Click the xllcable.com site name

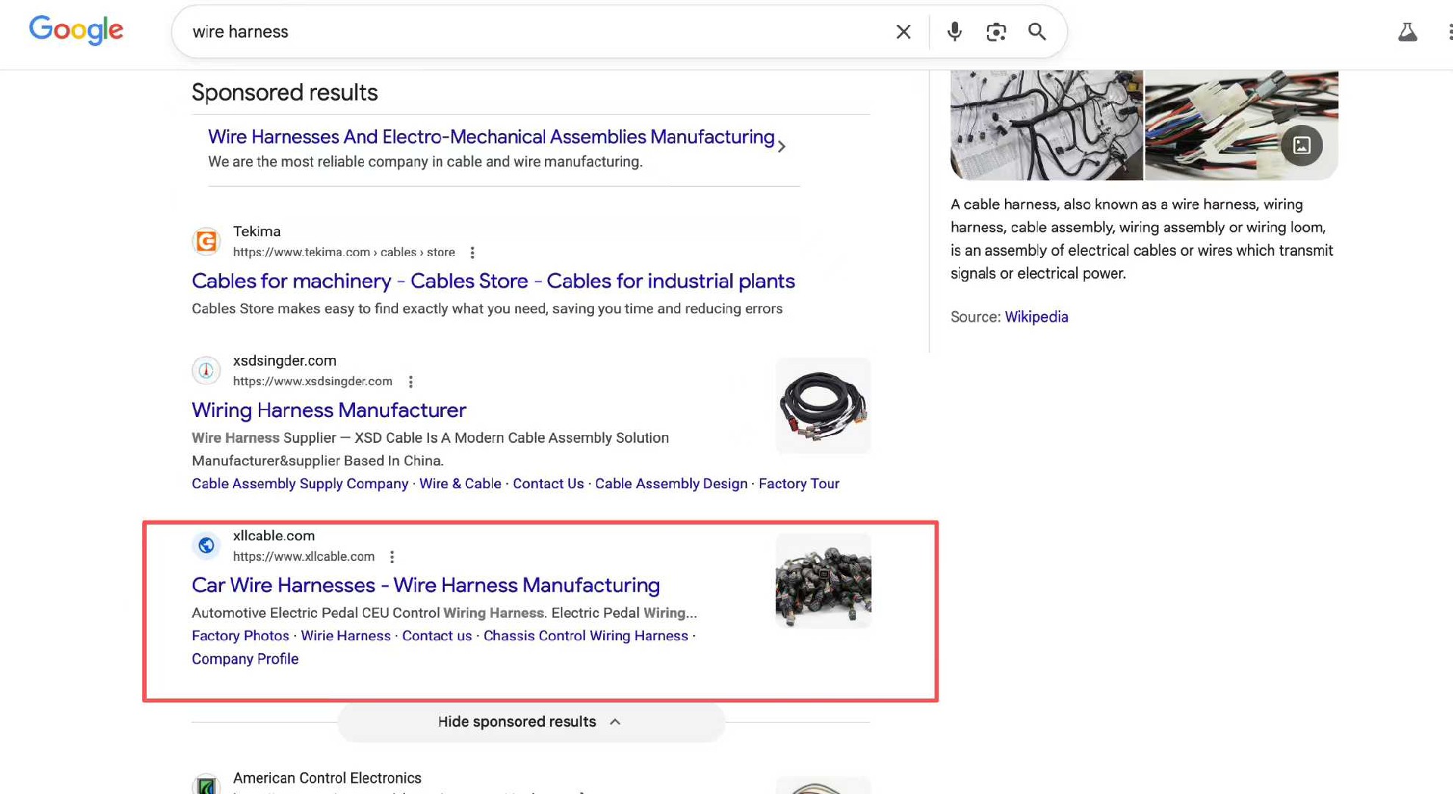pos(274,536)
